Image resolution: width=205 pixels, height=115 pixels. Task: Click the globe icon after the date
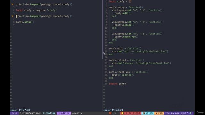[x=191, y=113]
